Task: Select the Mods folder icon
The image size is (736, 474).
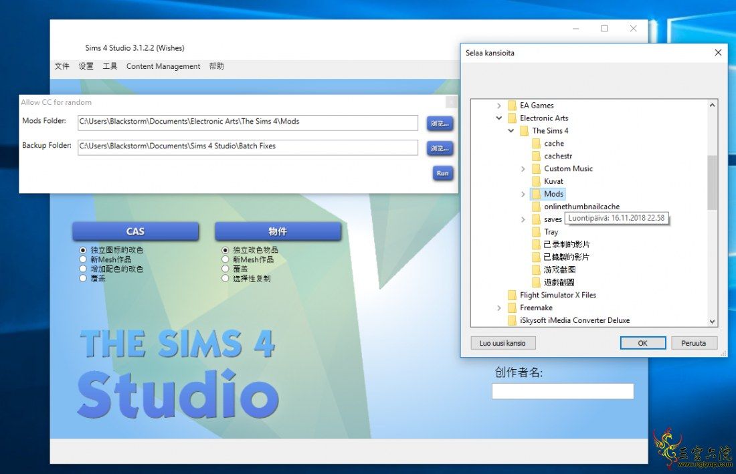Action: [536, 194]
